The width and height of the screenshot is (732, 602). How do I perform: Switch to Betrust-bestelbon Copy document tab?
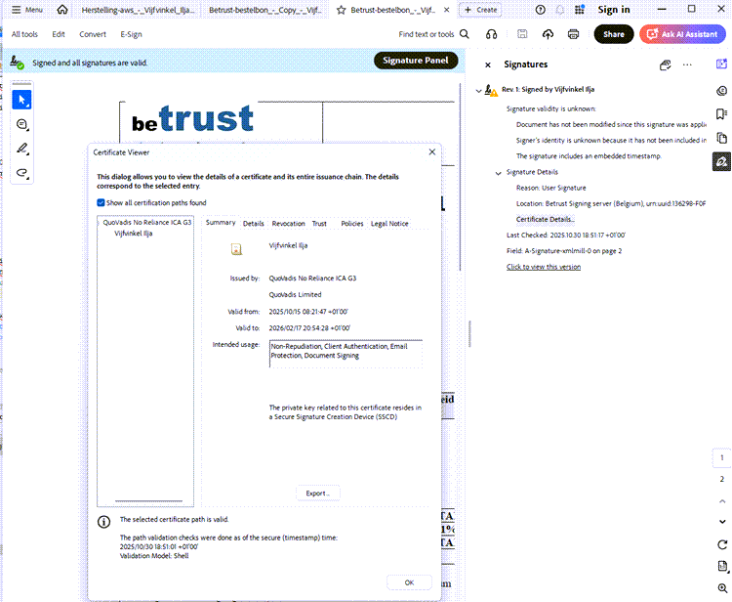click(x=265, y=10)
